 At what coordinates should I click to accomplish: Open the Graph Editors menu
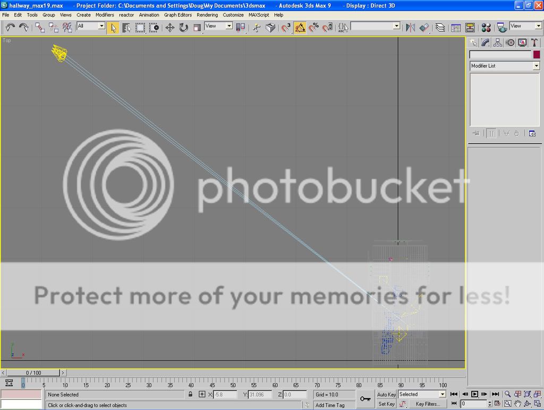tap(177, 15)
